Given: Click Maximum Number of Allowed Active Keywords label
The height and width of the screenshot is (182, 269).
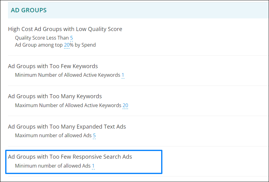Looking at the screenshot, I should point(68,105).
